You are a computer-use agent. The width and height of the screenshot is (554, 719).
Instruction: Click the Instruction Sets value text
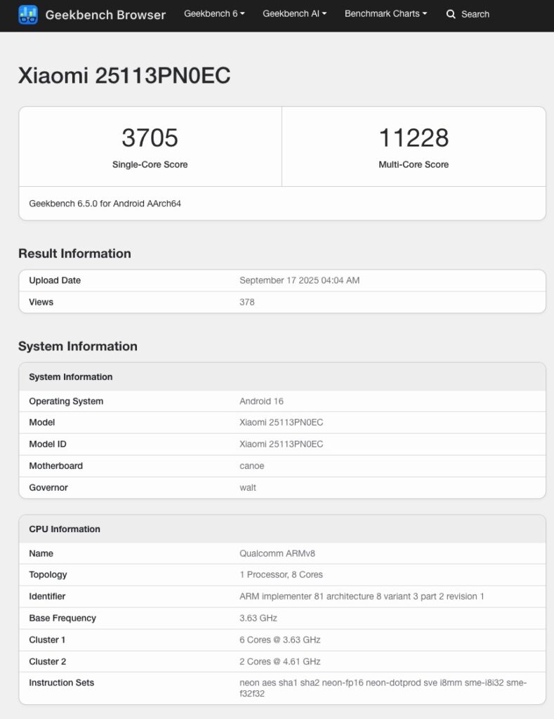(x=383, y=687)
